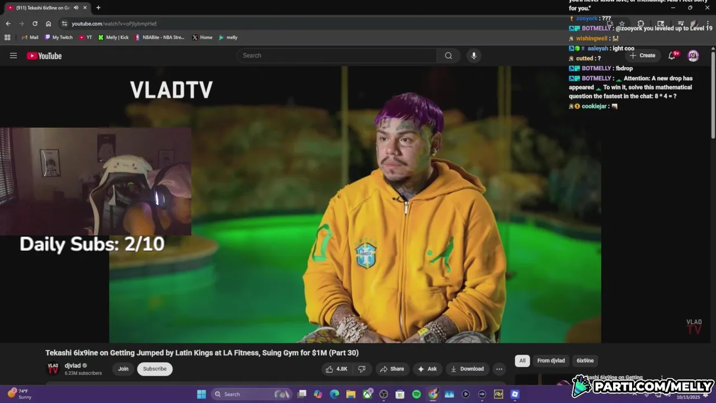
Task: Open the YouTube account avatar menu
Action: 693,55
